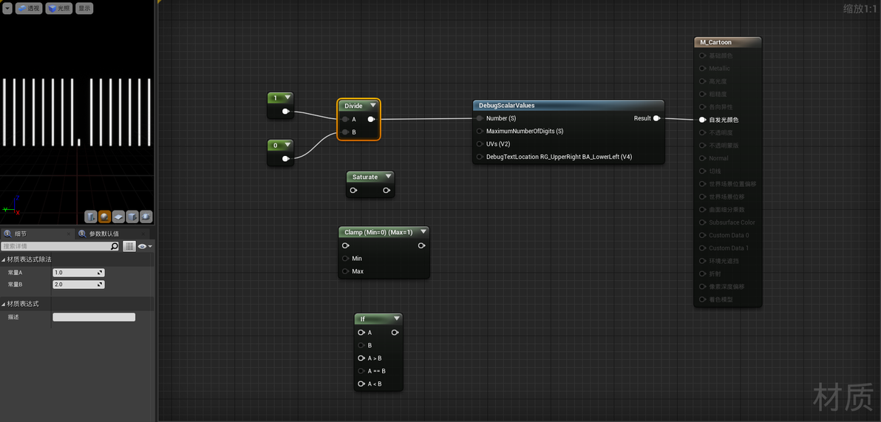
Task: Select cylinder preview mesh icon
Action: pos(91,217)
